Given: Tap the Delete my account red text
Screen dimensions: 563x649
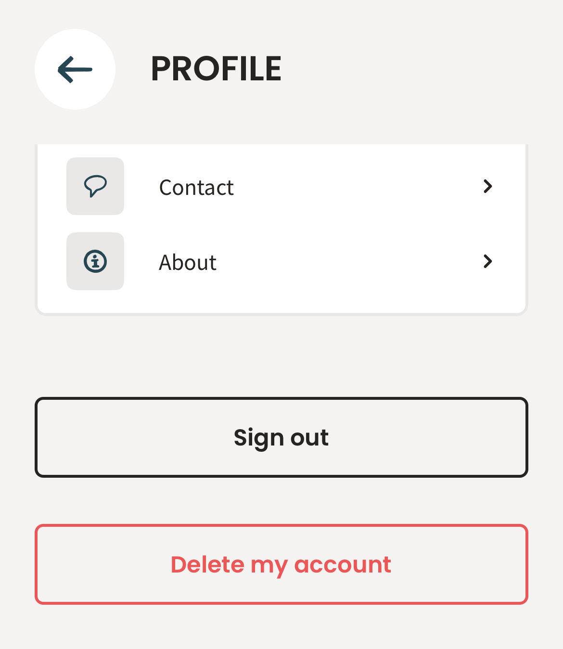Looking at the screenshot, I should pos(281,565).
